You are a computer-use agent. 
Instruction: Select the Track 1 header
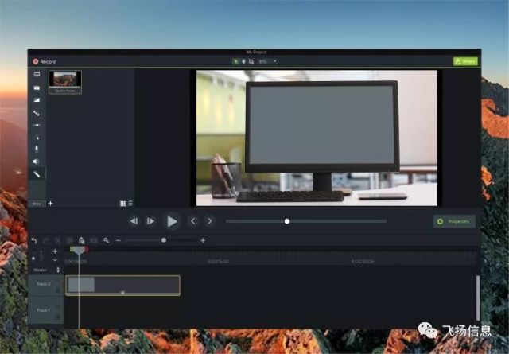point(45,312)
